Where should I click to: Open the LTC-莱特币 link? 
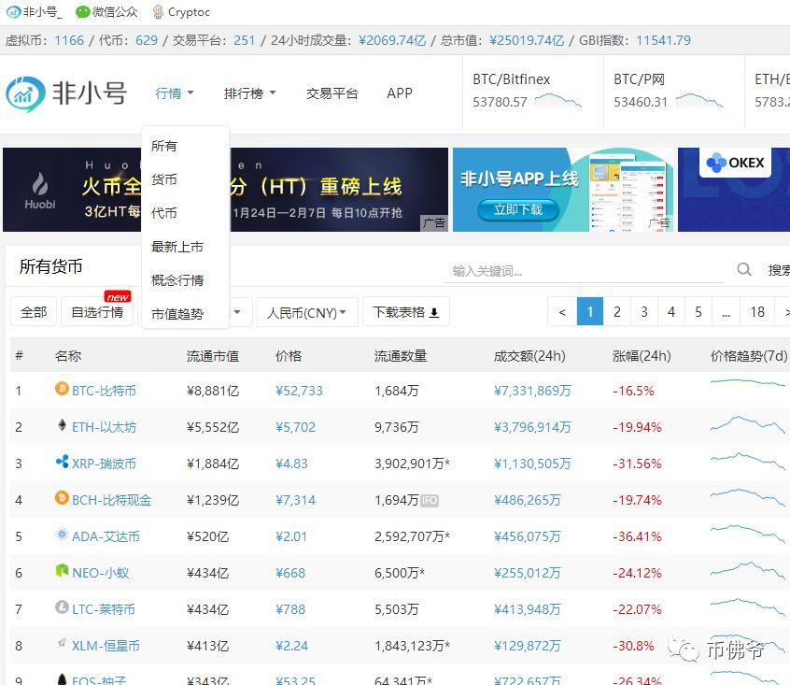click(x=104, y=609)
